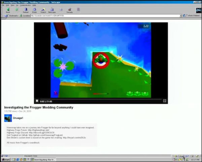Click the video progress bar
Image resolution: width=202 pixels, height=162 pixels.
(x=101, y=99)
